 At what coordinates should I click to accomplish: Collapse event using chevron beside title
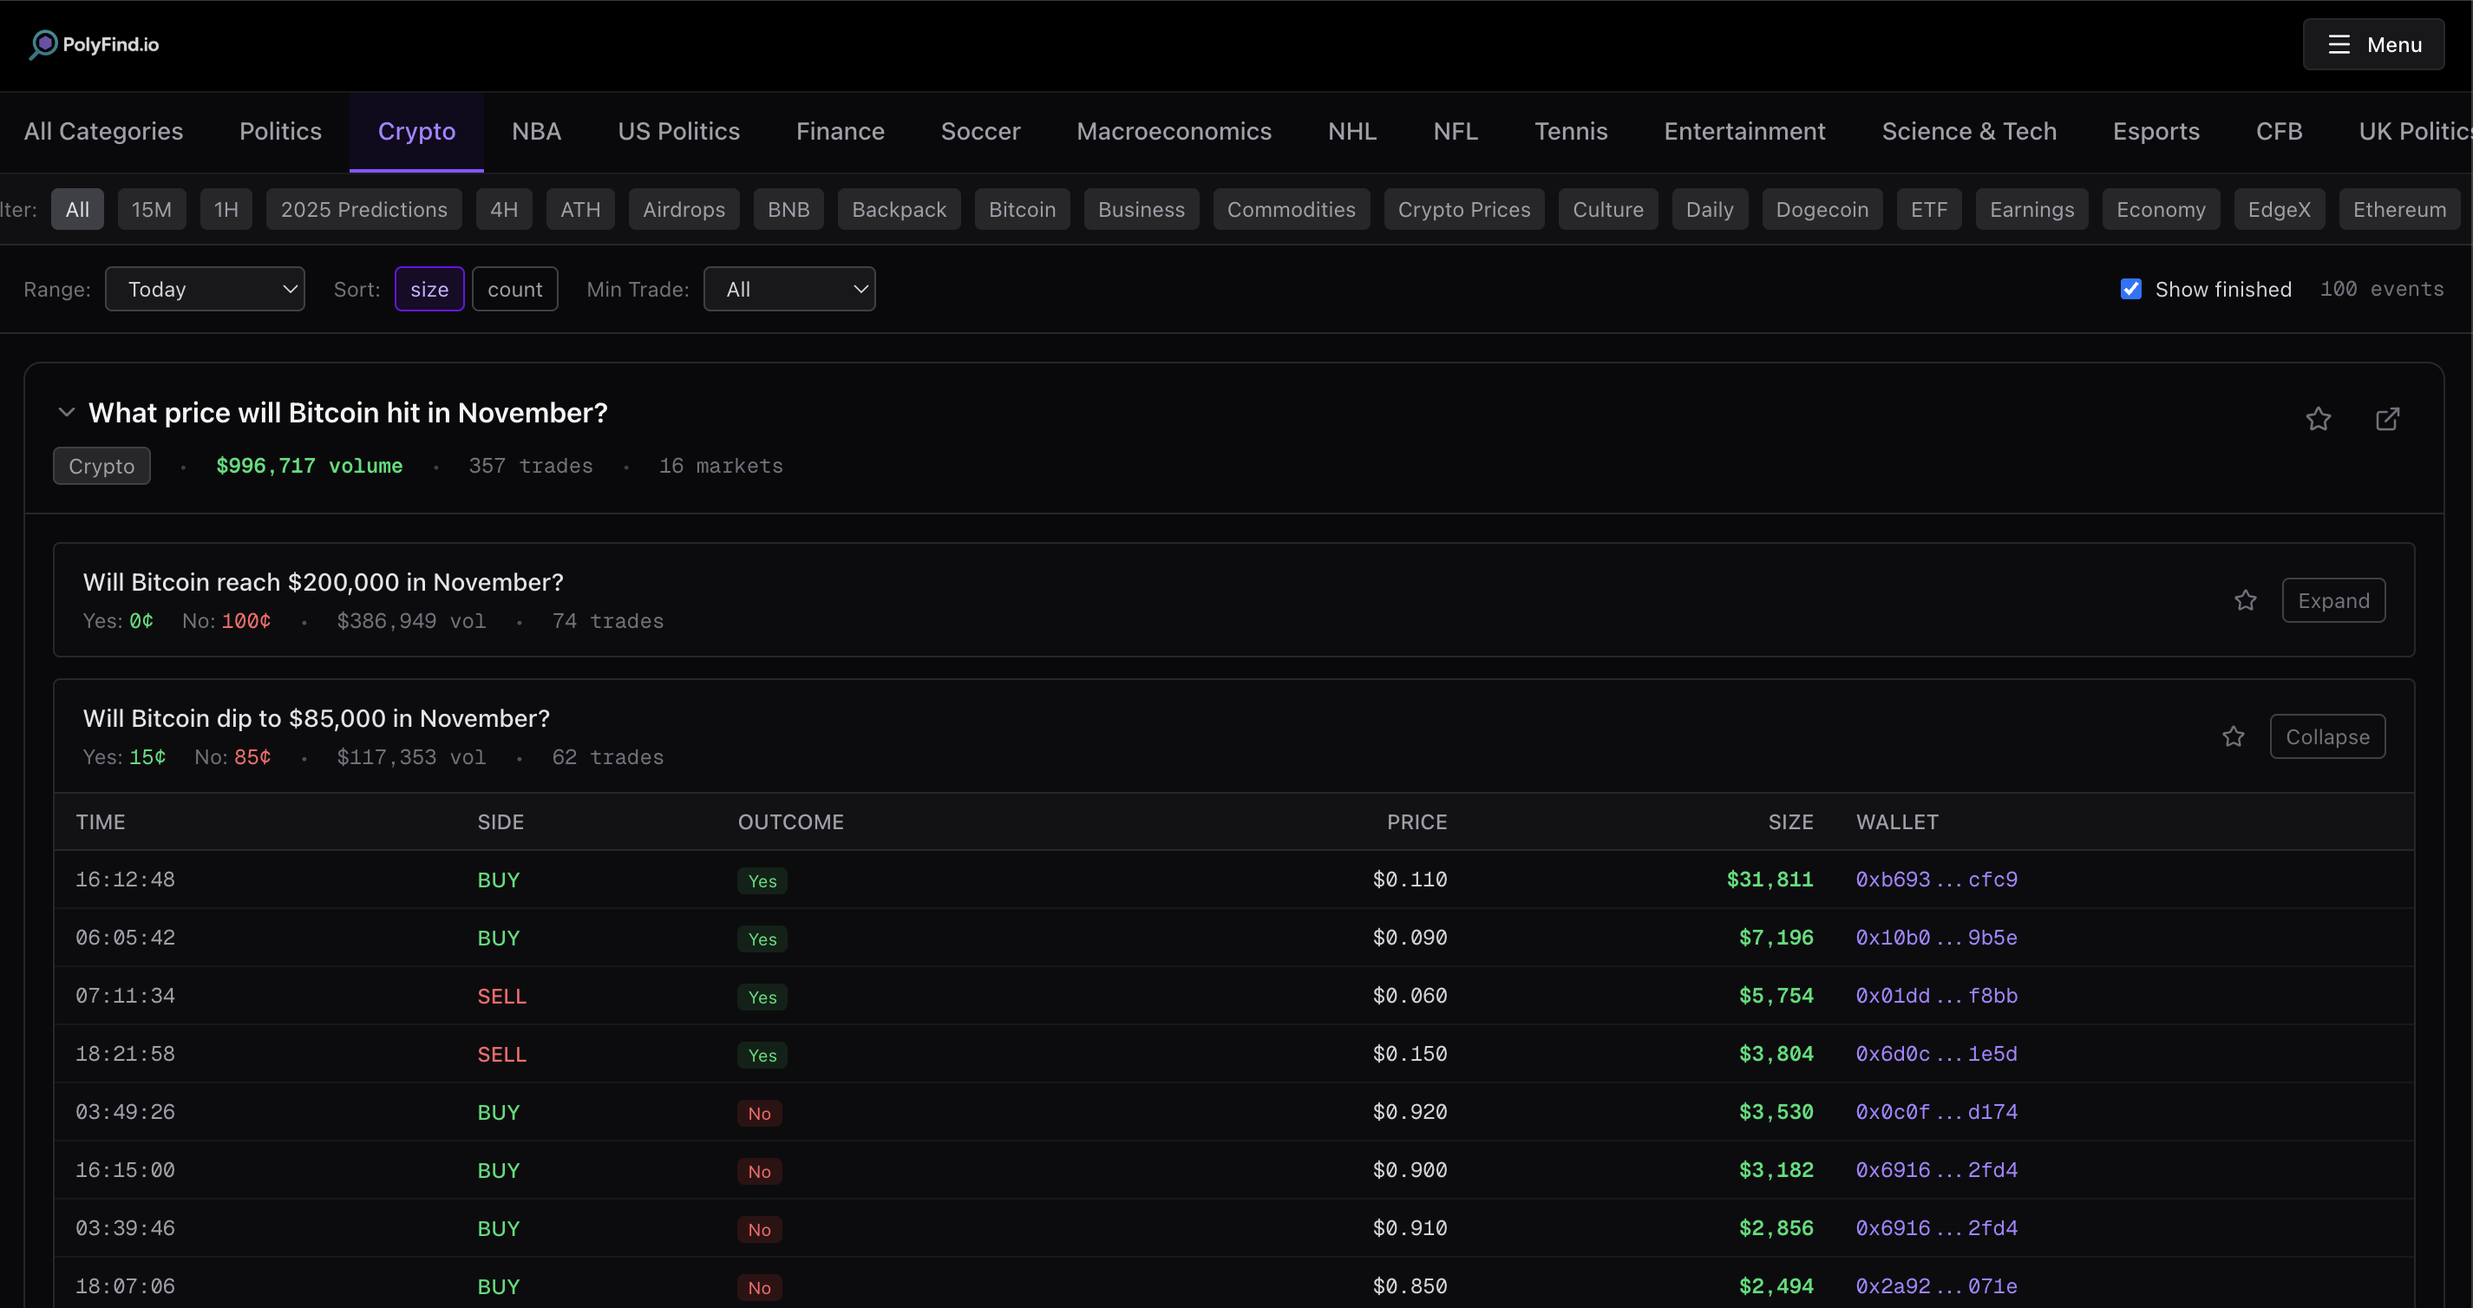click(x=66, y=413)
